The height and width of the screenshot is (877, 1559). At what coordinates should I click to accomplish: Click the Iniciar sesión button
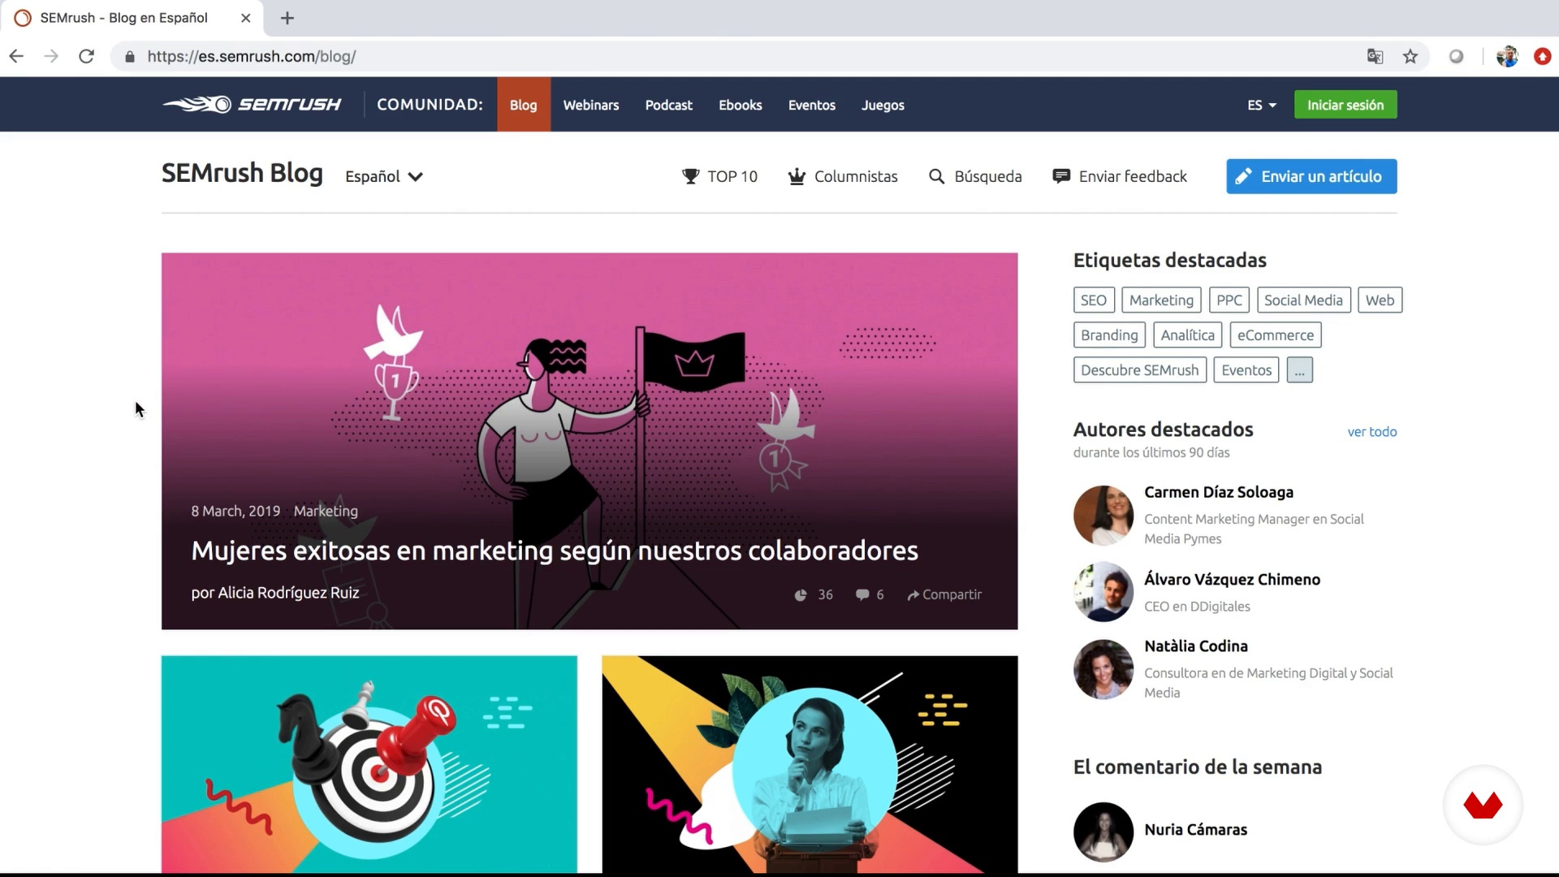tap(1345, 105)
